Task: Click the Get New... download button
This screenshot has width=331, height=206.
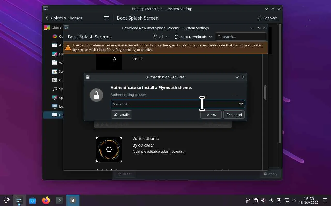Action: point(268,18)
